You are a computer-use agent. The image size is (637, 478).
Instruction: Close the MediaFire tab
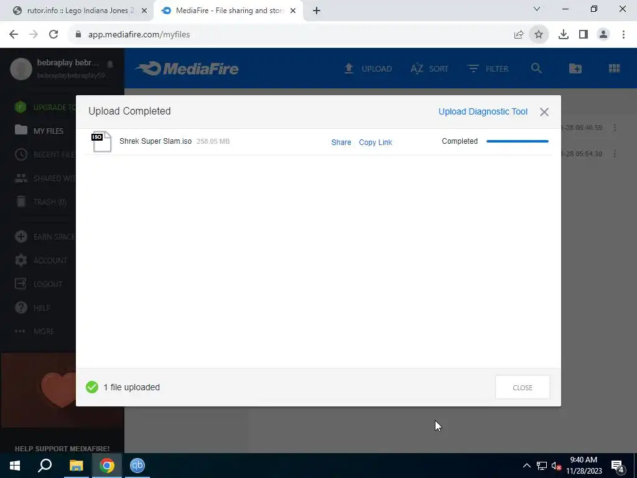[293, 11]
